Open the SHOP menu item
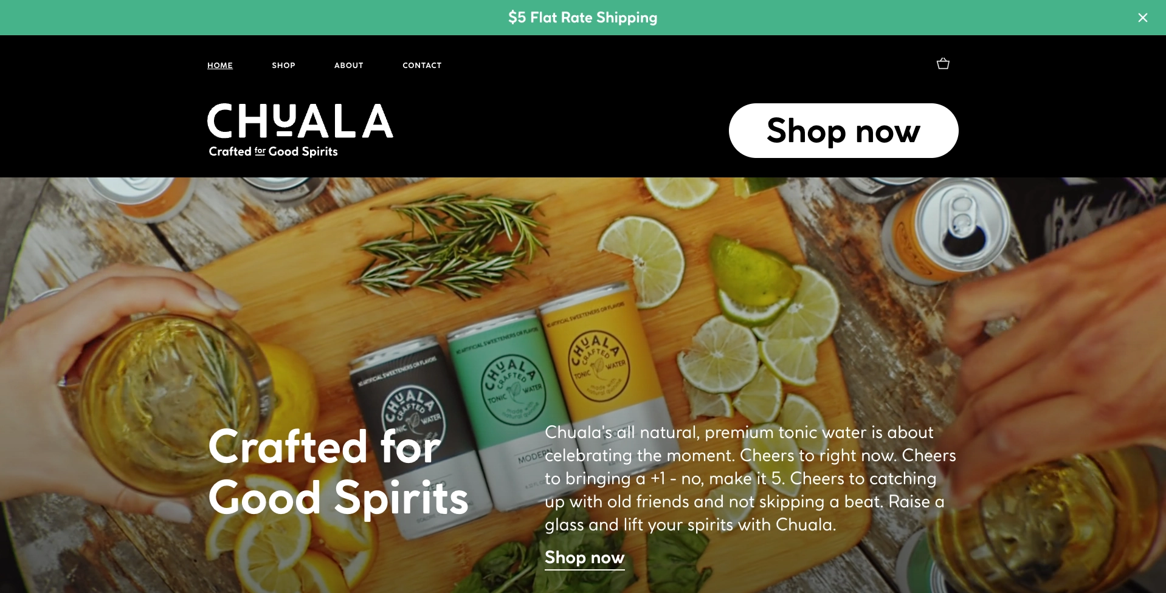The image size is (1166, 593). [x=283, y=65]
